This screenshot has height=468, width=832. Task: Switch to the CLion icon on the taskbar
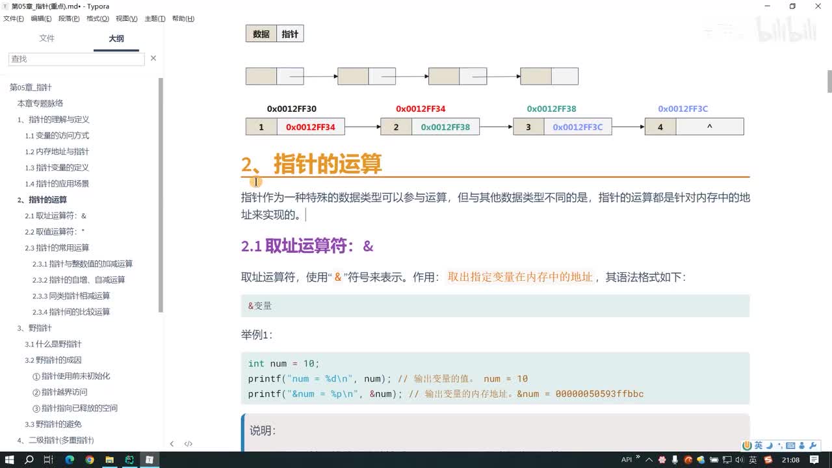(x=129, y=460)
